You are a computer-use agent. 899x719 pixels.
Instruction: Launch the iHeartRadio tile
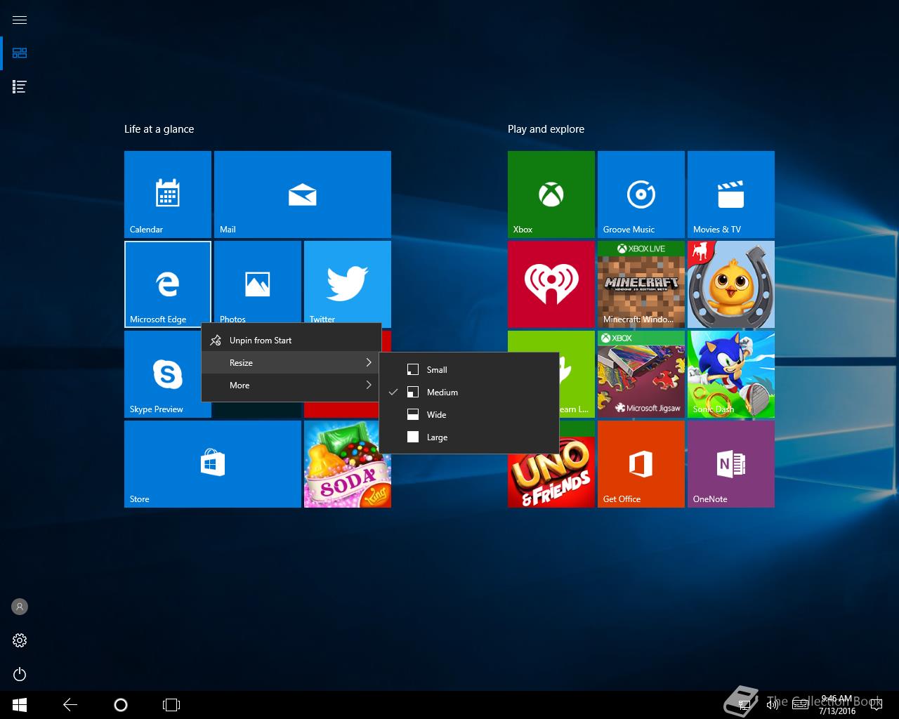tap(551, 284)
